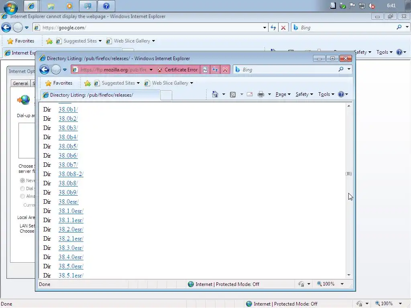Open Windows Media Player from the taskbar
The image size is (411, 308).
point(69,6)
